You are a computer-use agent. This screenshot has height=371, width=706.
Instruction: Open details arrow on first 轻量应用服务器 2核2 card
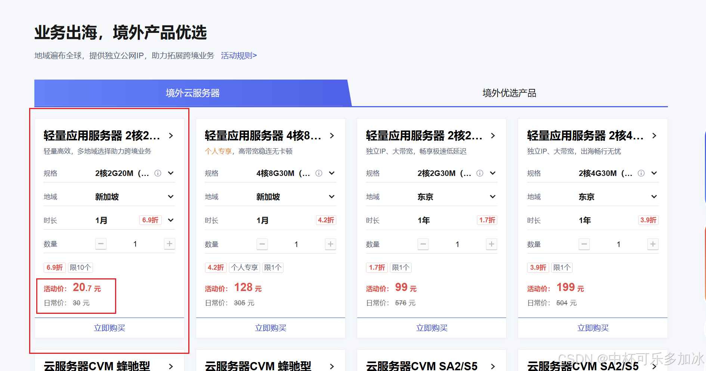[171, 136]
